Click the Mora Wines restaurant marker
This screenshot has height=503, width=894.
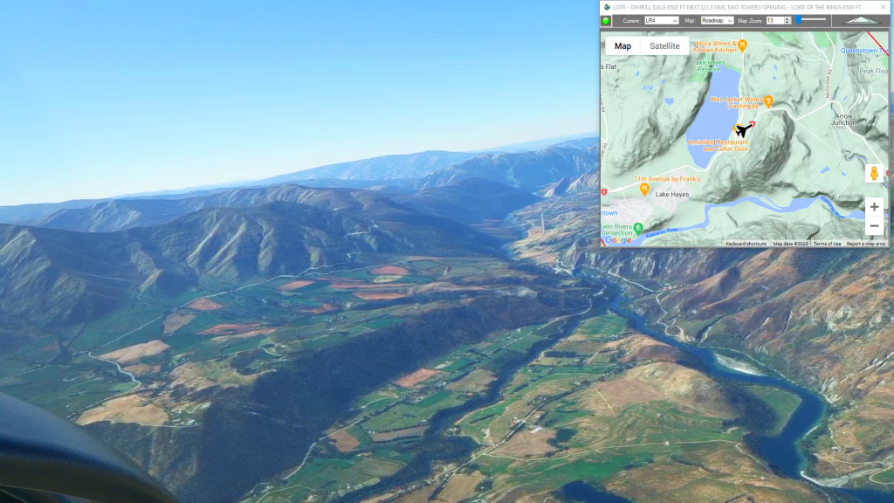tap(742, 44)
